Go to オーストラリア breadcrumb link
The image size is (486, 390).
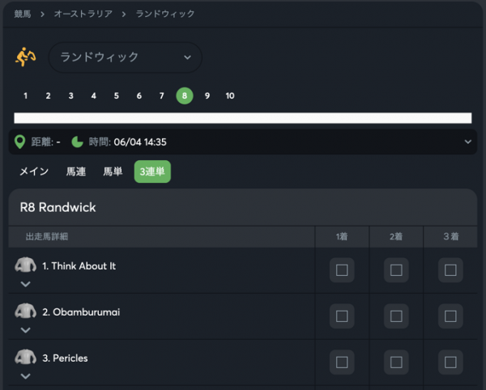point(83,14)
